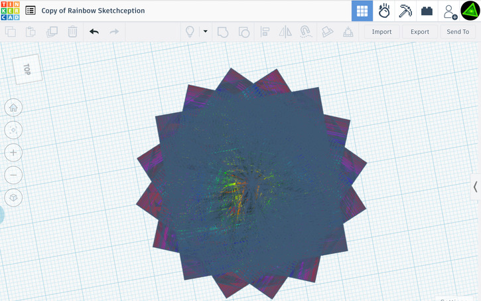Click the Export button
Viewport: 481px width, 301px height.
click(x=420, y=32)
